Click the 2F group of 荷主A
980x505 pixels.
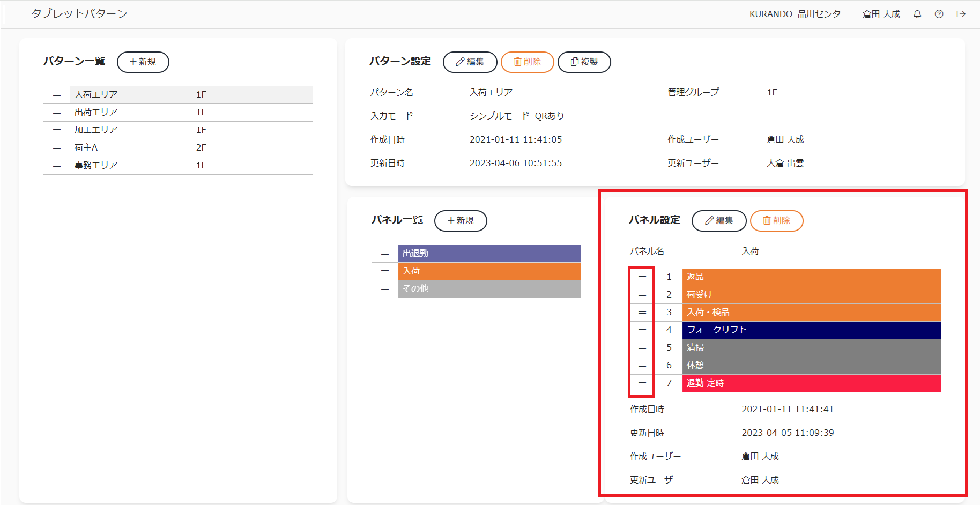click(201, 148)
